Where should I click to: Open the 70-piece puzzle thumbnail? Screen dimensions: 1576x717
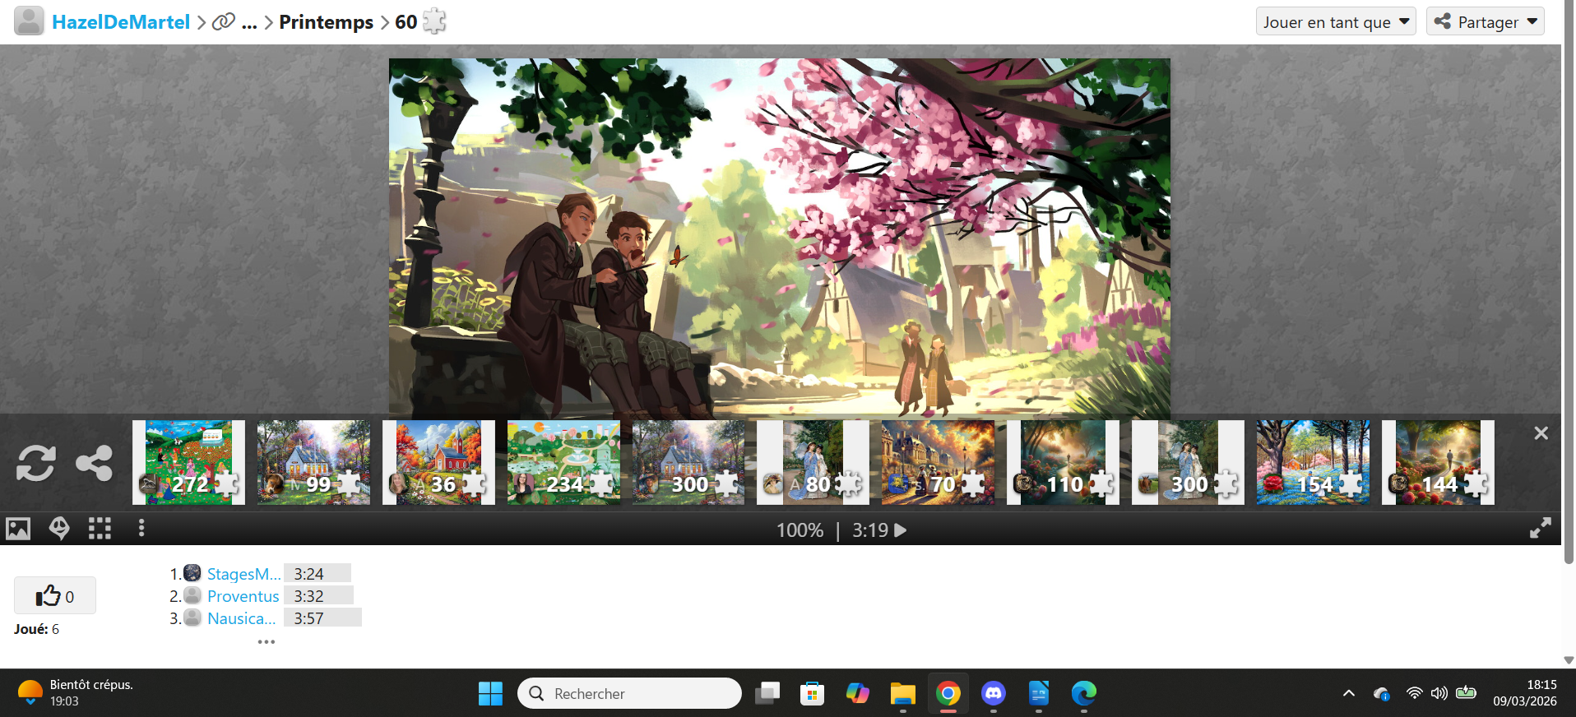click(938, 462)
